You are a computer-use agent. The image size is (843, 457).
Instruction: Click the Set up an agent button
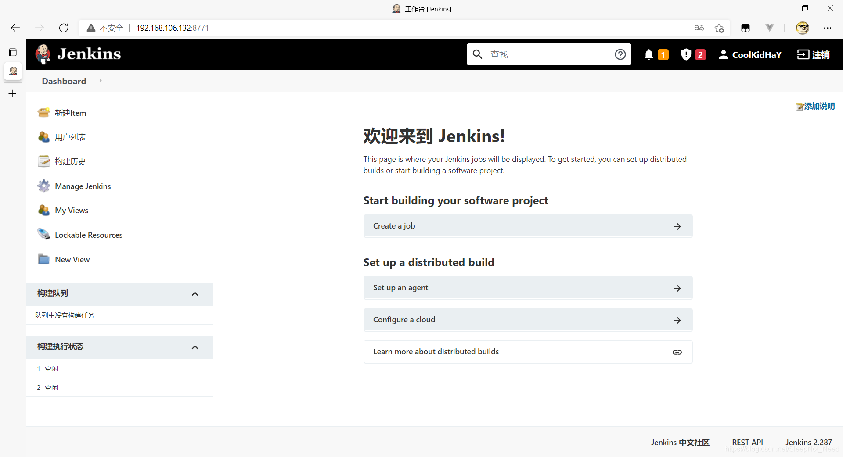528,288
